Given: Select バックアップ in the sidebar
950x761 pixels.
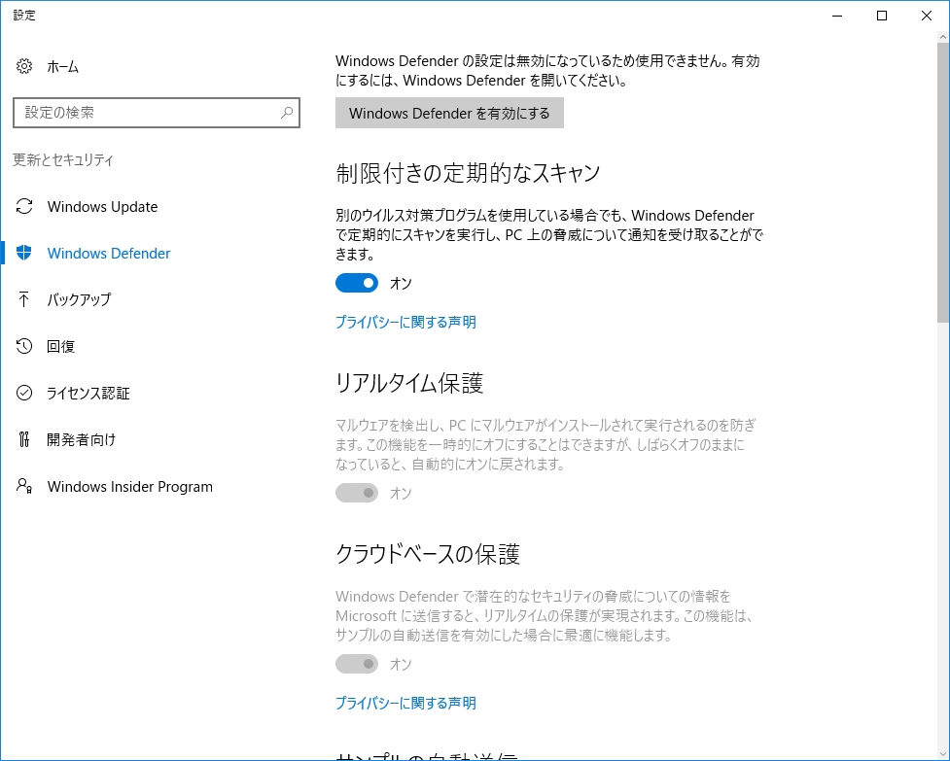Looking at the screenshot, I should pyautogui.click(x=80, y=299).
